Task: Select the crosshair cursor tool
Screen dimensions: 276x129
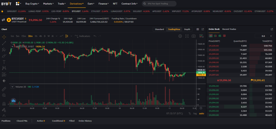Action: pyautogui.click(x=4, y=37)
